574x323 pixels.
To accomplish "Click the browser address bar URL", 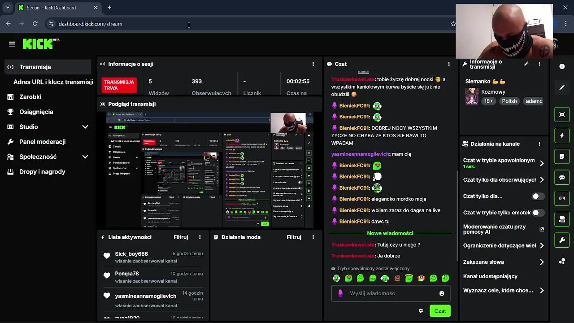I will (90, 24).
